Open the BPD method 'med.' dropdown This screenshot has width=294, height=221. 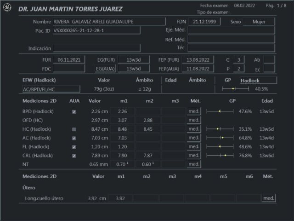click(x=193, y=111)
